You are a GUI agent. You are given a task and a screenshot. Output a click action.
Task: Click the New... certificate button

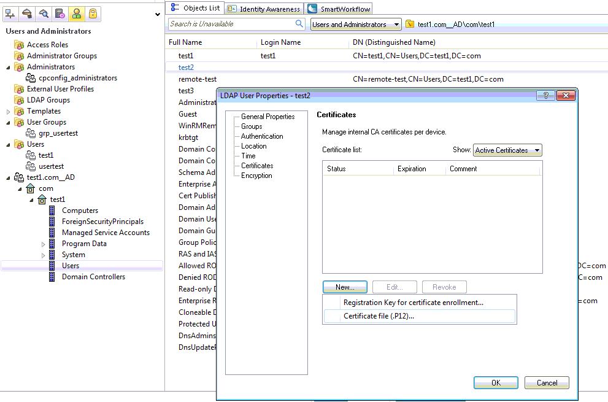click(345, 287)
